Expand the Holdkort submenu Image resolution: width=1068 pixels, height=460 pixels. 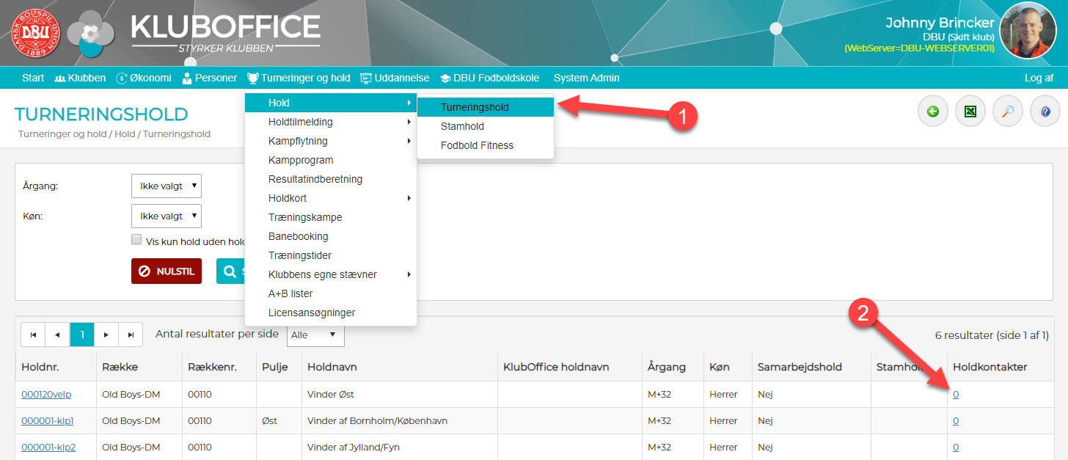pos(331,198)
